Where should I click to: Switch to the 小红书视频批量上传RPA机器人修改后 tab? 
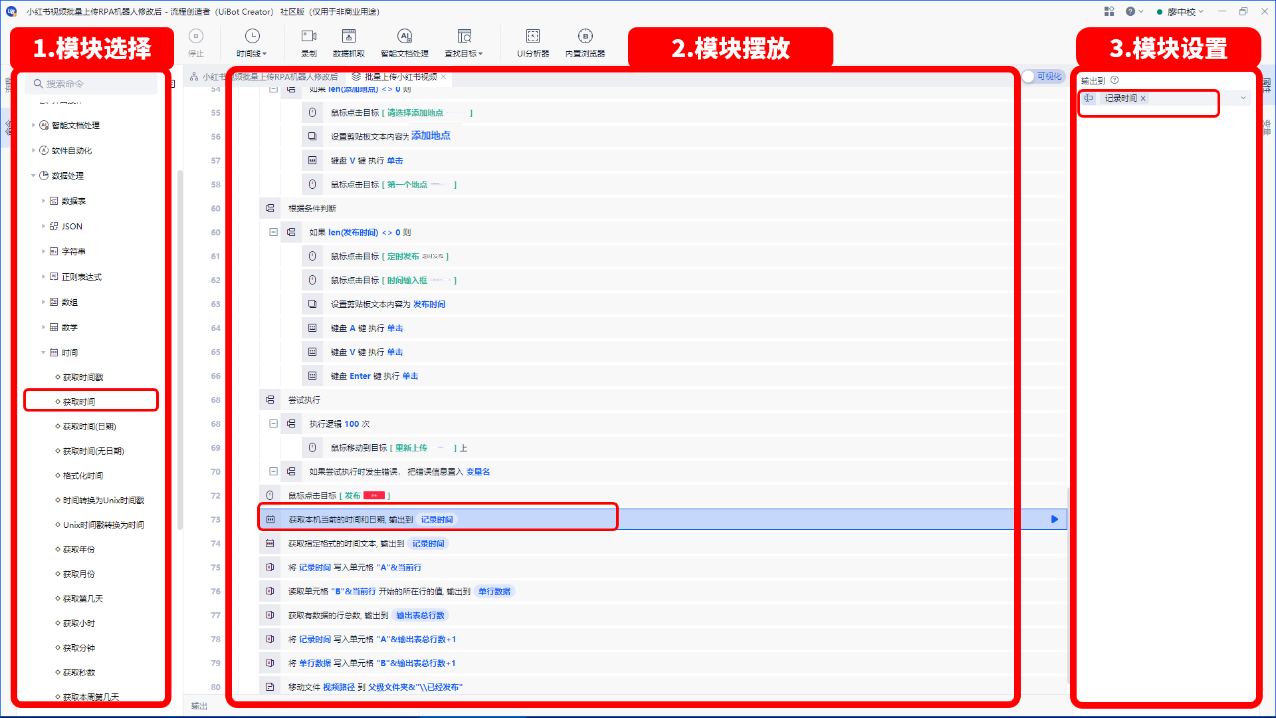[x=270, y=76]
